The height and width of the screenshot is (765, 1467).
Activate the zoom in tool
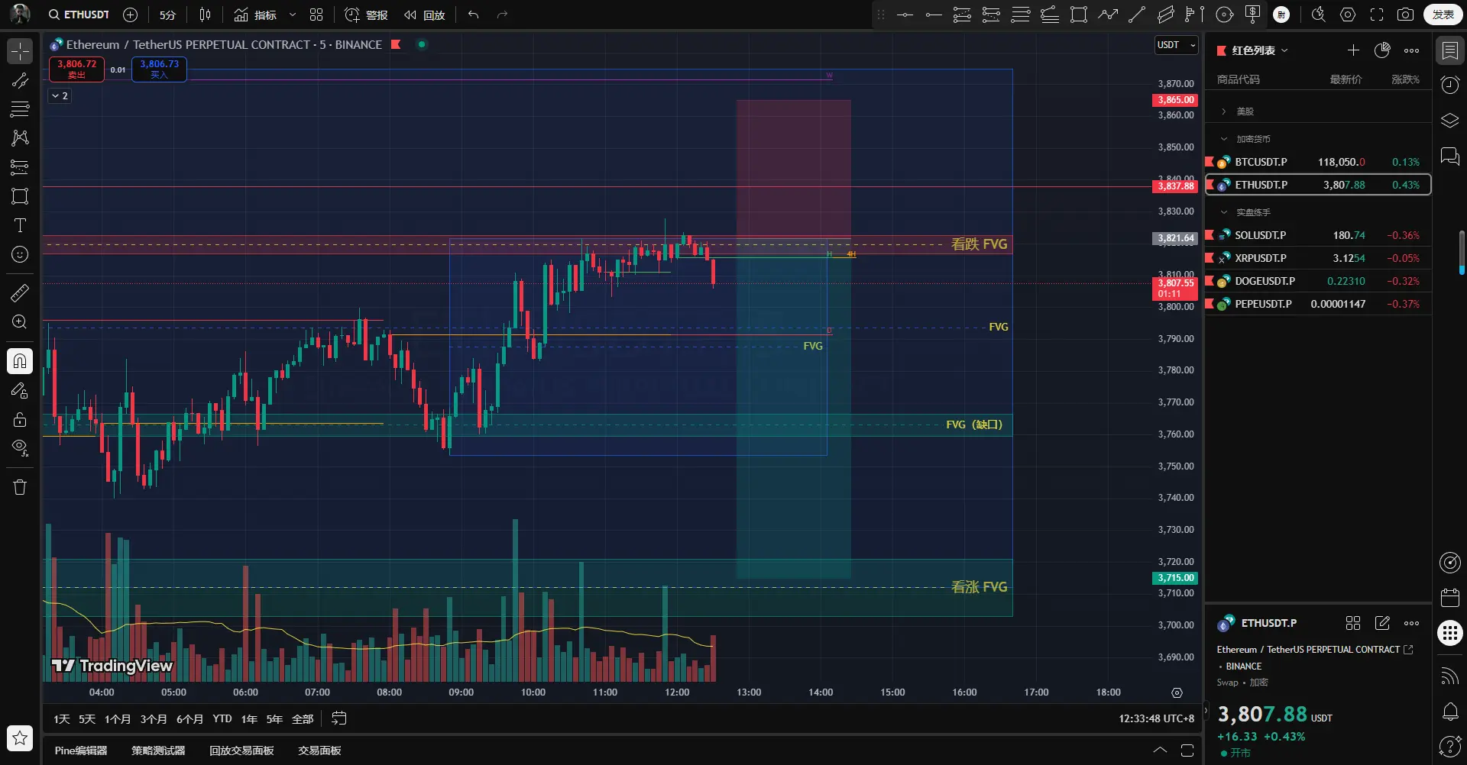pos(20,321)
